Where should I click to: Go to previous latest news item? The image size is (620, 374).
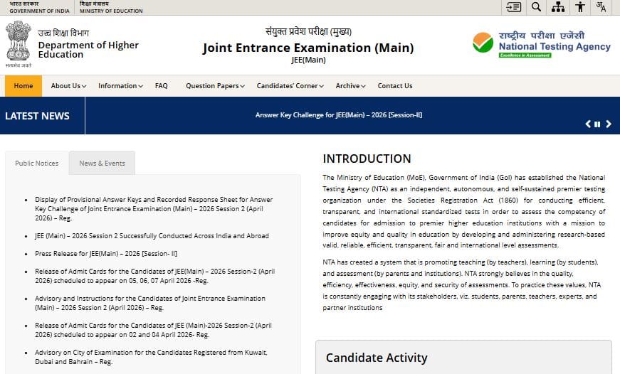point(588,124)
